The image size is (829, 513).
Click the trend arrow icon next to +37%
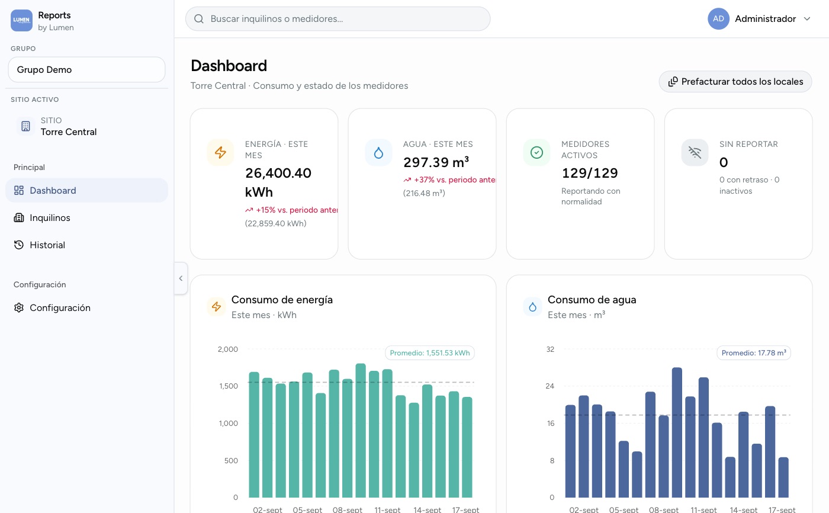(x=407, y=180)
